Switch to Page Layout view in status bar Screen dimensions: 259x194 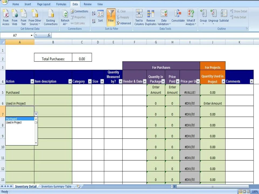[244, 192]
